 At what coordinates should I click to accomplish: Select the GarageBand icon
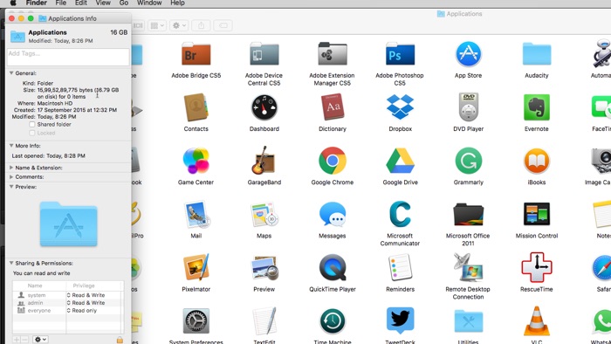pos(264,160)
